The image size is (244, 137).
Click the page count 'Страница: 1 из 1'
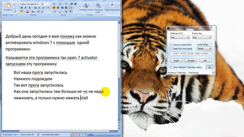pyautogui.click(x=10, y=135)
